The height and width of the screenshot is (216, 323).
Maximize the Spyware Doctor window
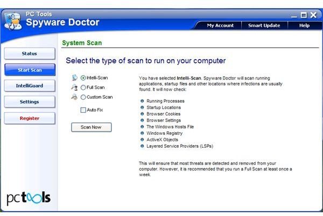point(304,15)
